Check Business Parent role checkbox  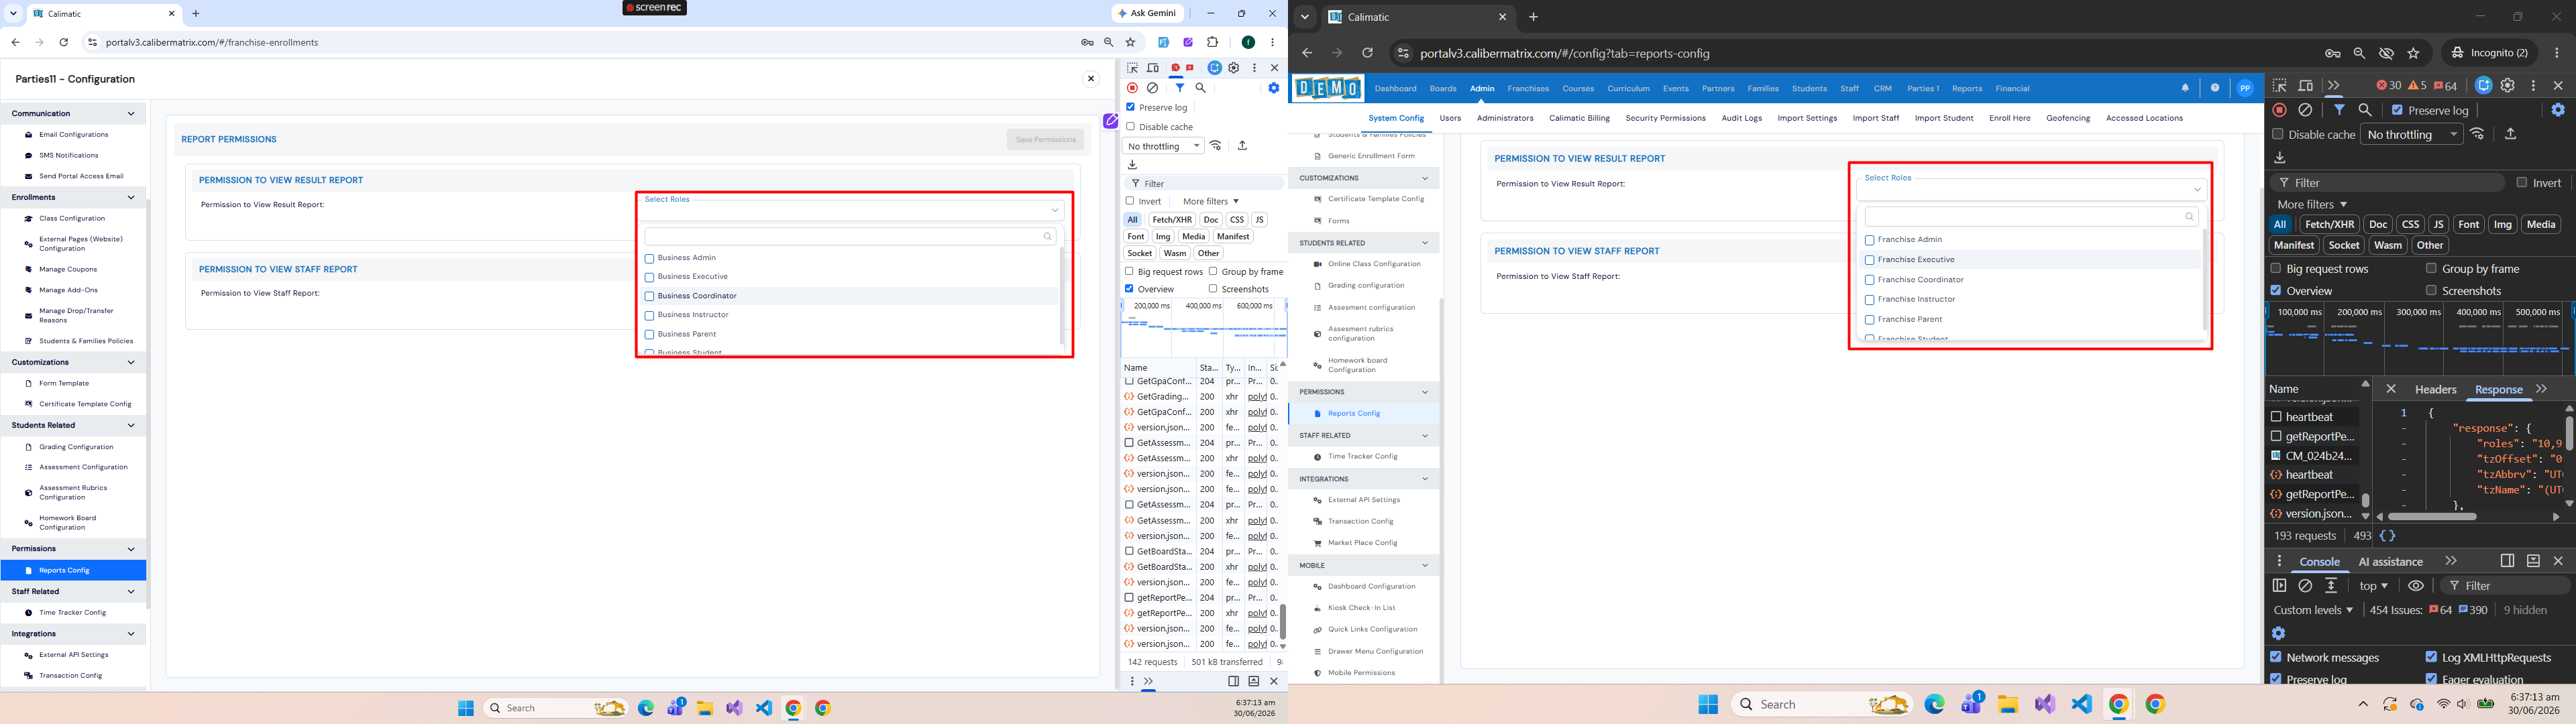click(x=649, y=335)
